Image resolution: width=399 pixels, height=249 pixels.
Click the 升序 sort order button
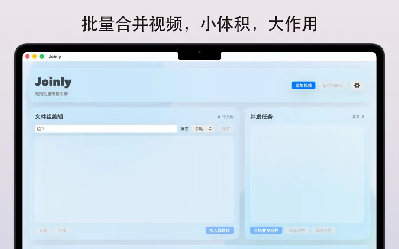point(225,128)
